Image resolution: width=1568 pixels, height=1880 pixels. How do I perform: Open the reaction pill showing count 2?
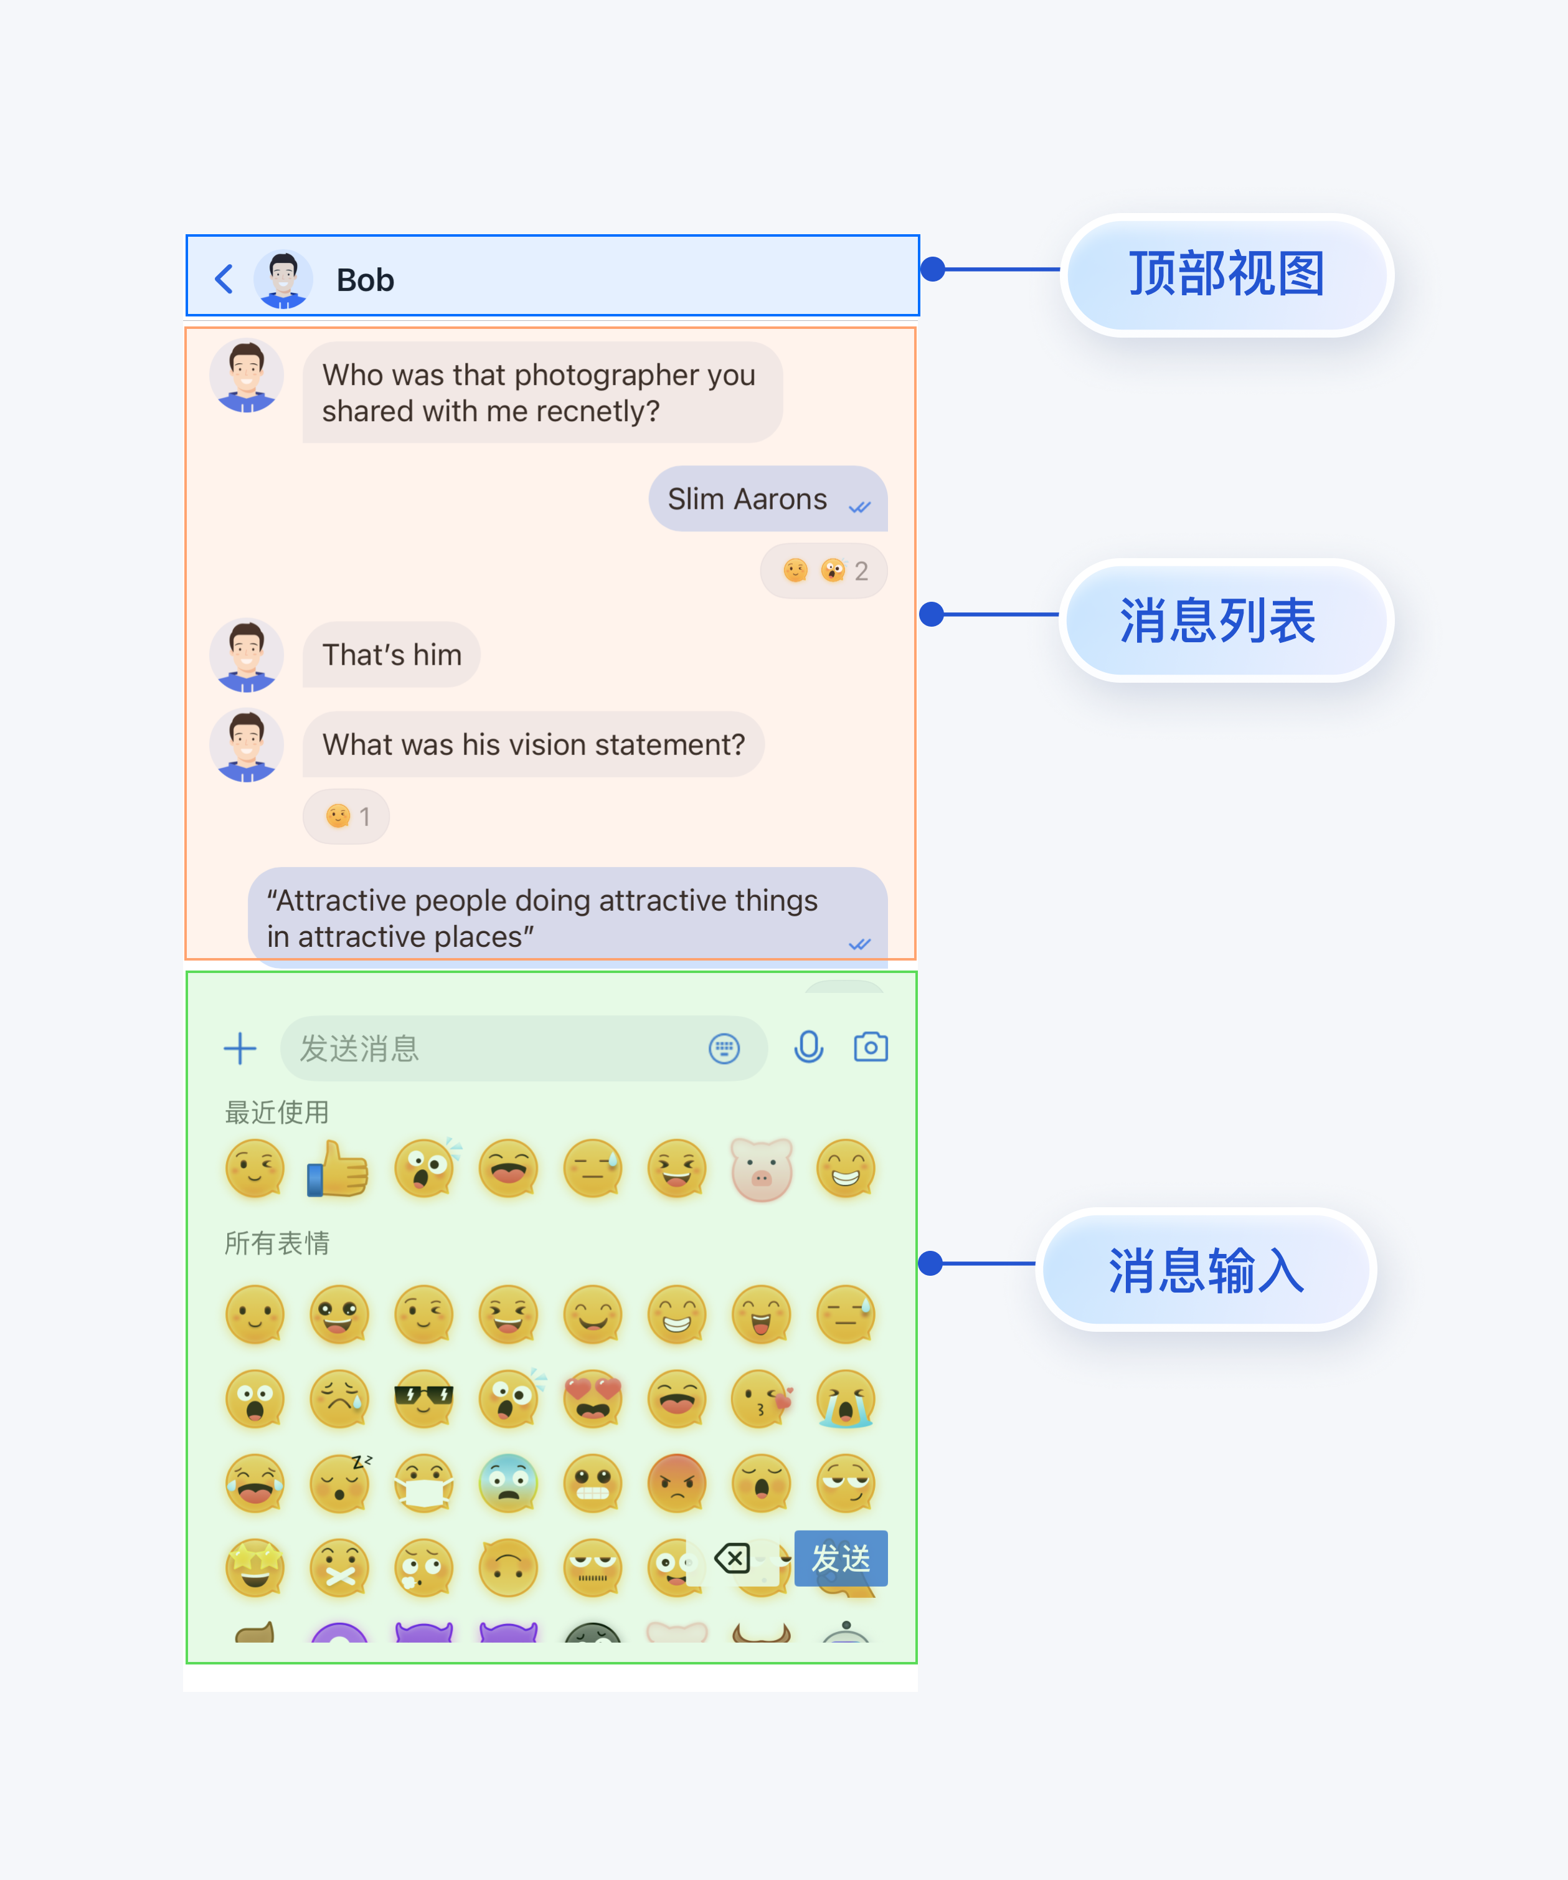(823, 571)
